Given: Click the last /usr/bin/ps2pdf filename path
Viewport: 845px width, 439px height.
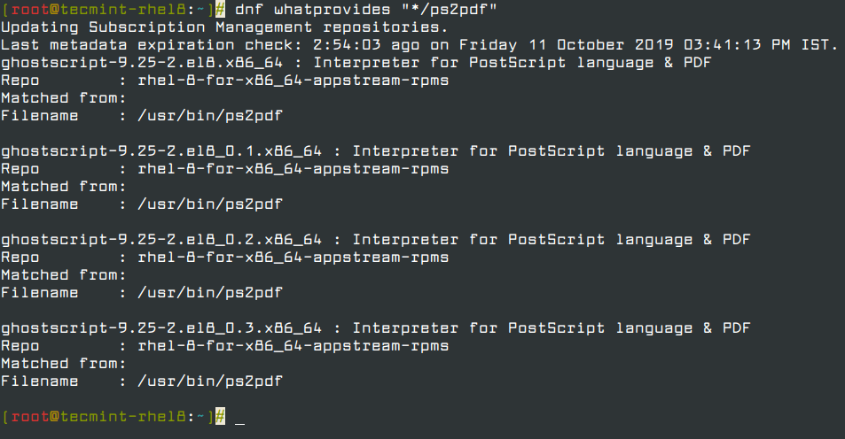Looking at the screenshot, I should [210, 381].
